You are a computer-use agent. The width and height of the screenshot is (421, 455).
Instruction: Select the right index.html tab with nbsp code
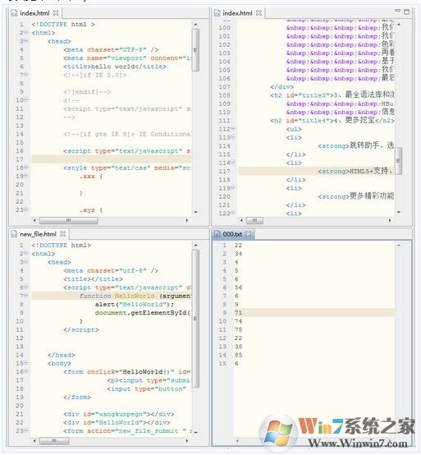[x=238, y=13]
